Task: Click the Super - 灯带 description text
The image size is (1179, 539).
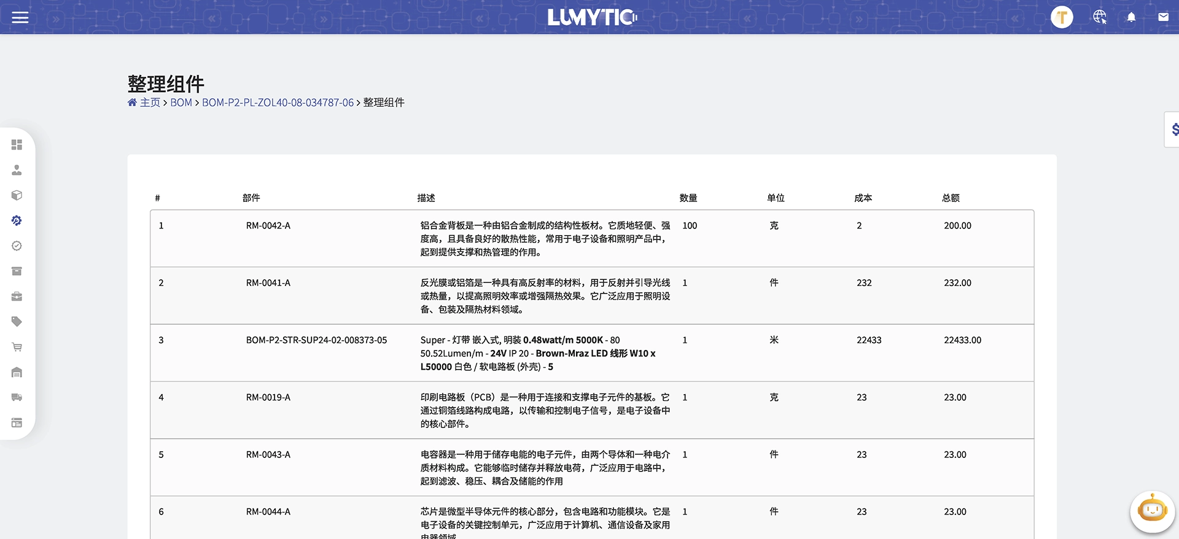Action: point(538,354)
